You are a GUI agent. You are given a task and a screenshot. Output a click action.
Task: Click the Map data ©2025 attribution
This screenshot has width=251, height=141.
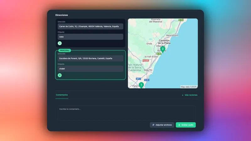(x=189, y=87)
